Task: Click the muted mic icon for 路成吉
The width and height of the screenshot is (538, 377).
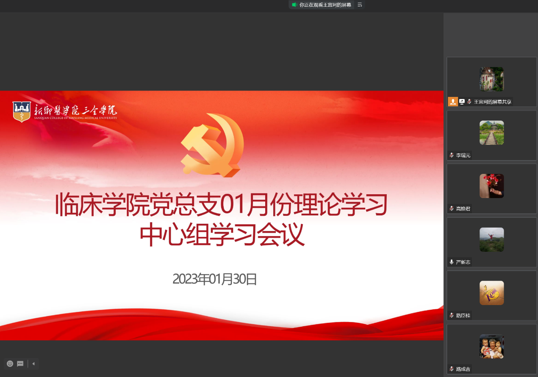Action: pos(452,369)
